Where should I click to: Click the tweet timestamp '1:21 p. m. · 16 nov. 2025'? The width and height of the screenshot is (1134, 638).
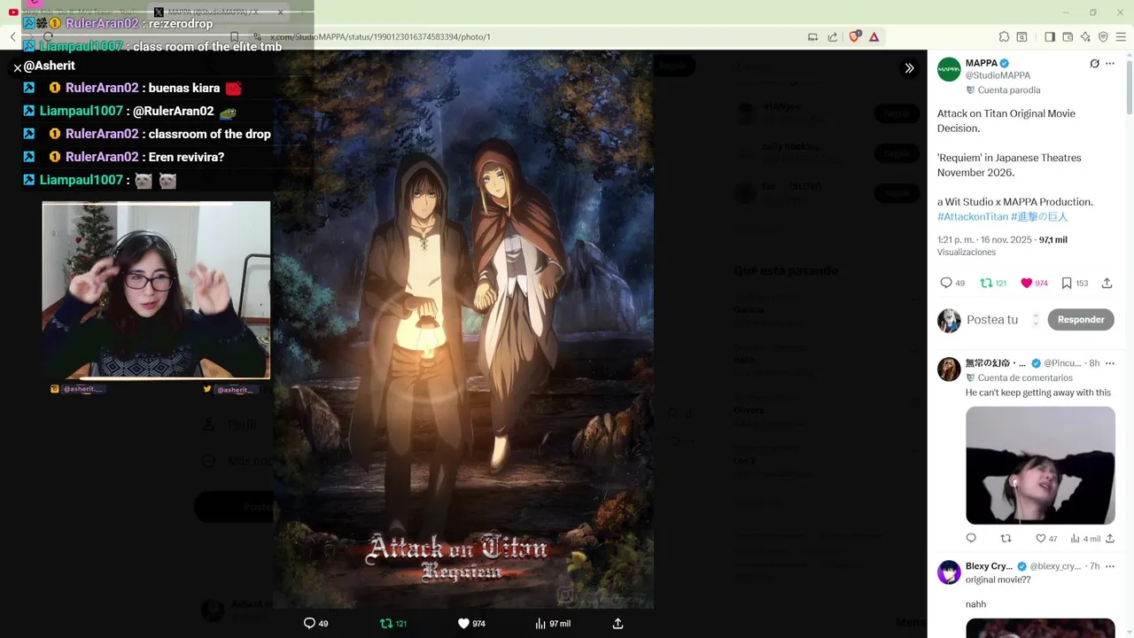click(x=984, y=240)
